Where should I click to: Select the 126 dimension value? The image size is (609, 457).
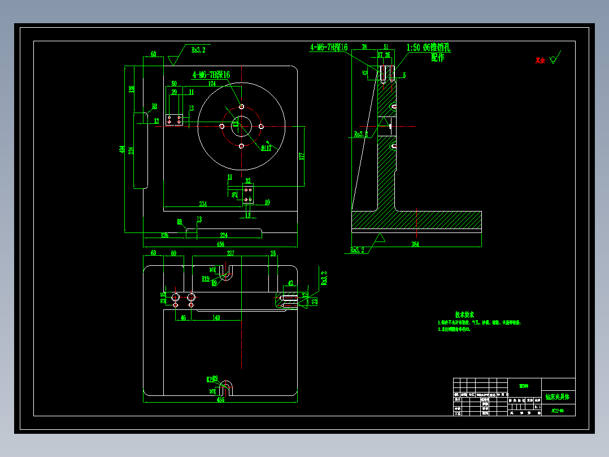[x=165, y=235]
